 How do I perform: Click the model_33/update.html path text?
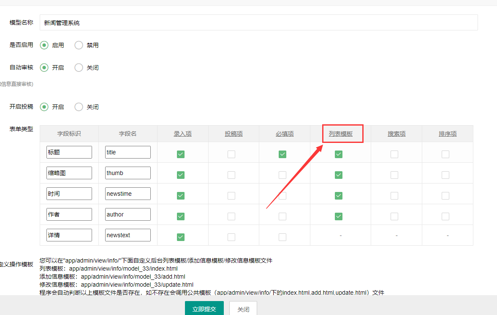coord(137,285)
